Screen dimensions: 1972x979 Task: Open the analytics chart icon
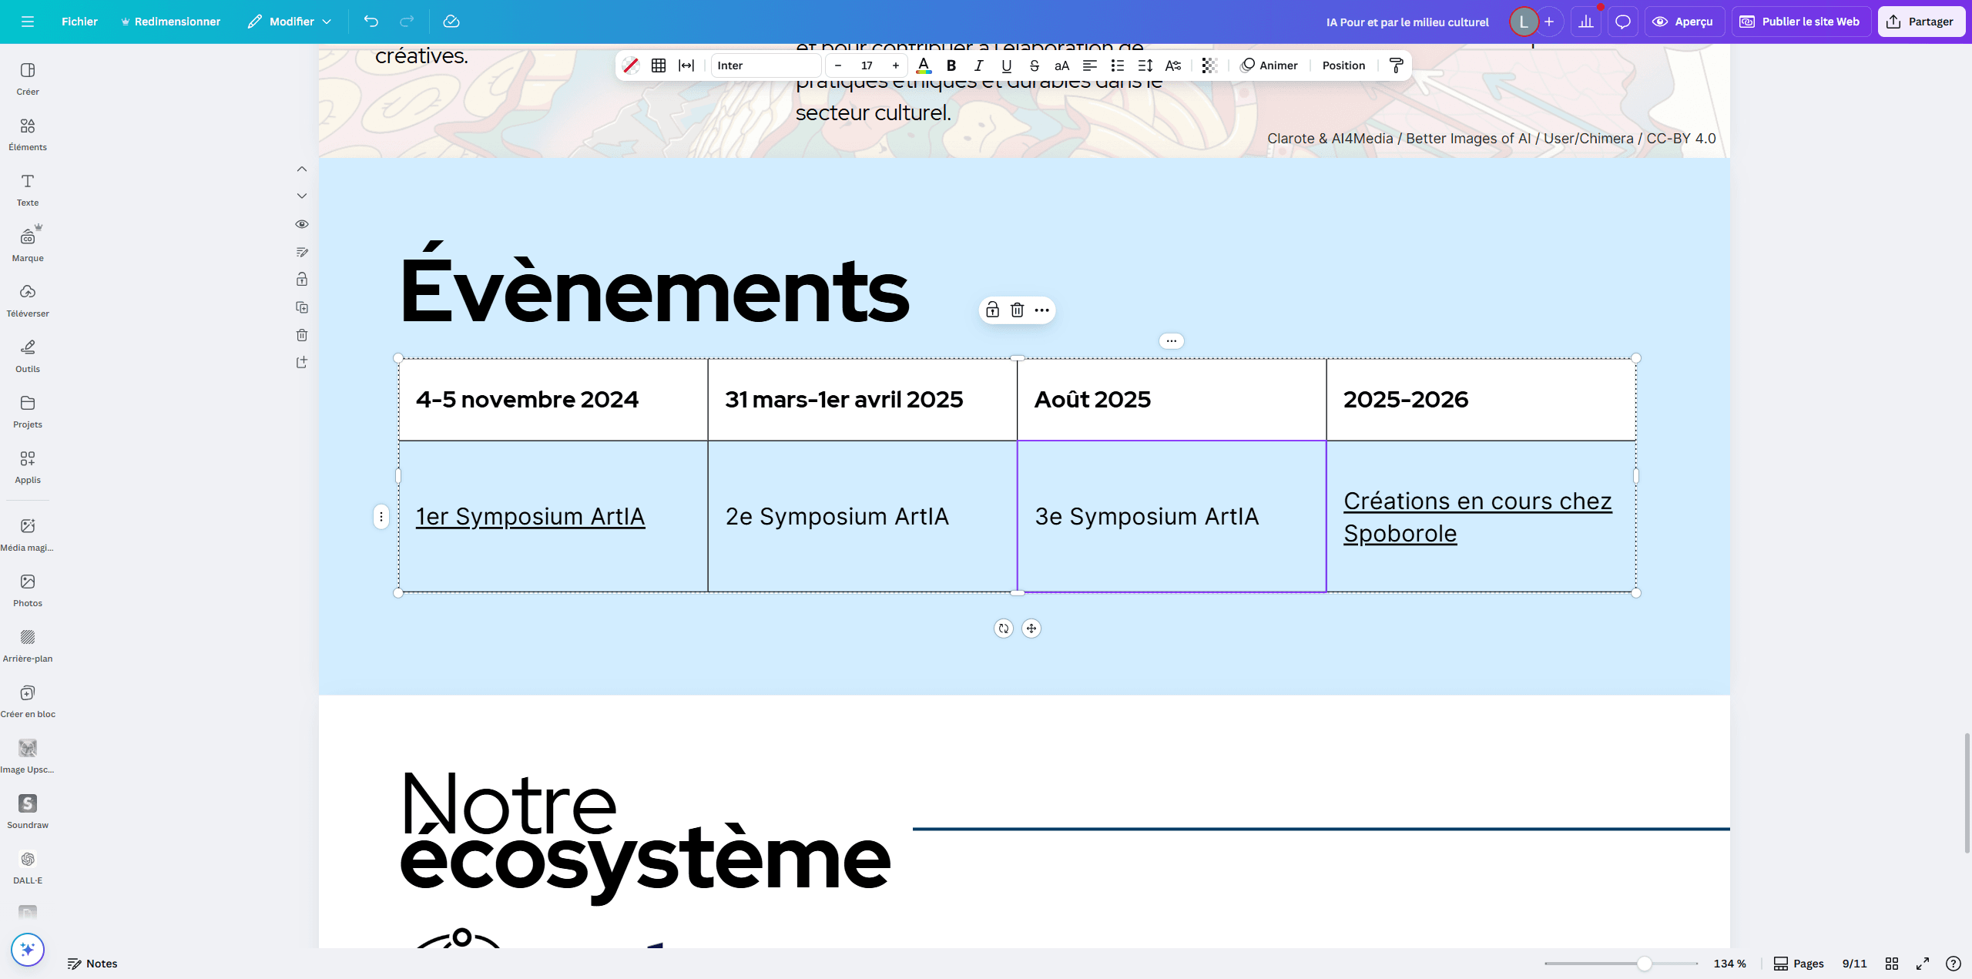coord(1586,22)
